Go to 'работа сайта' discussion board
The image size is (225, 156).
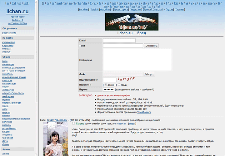pos(9,33)
